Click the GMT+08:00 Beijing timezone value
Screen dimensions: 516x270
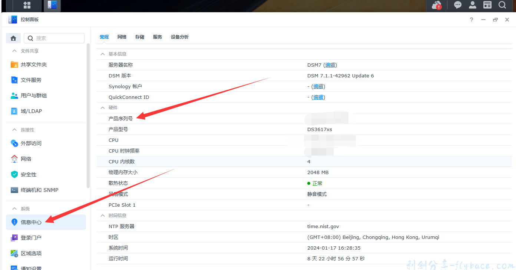(373, 237)
